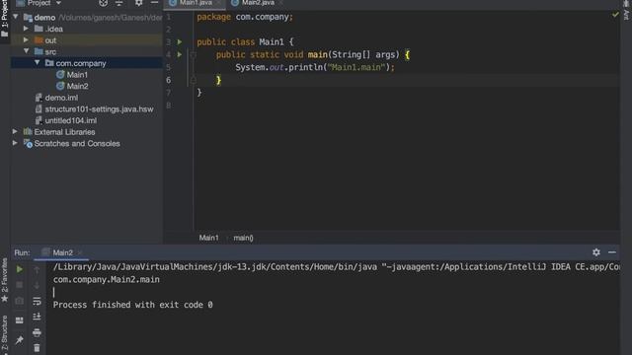Toggle the 7: Structure tool window
Screen dimensions: 632x355
4,334
